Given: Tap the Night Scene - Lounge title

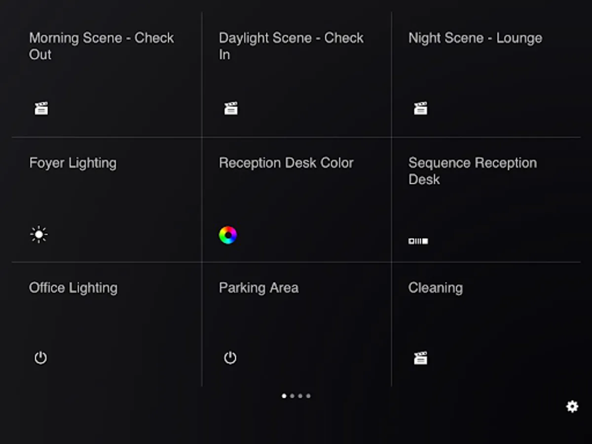Looking at the screenshot, I should [475, 38].
